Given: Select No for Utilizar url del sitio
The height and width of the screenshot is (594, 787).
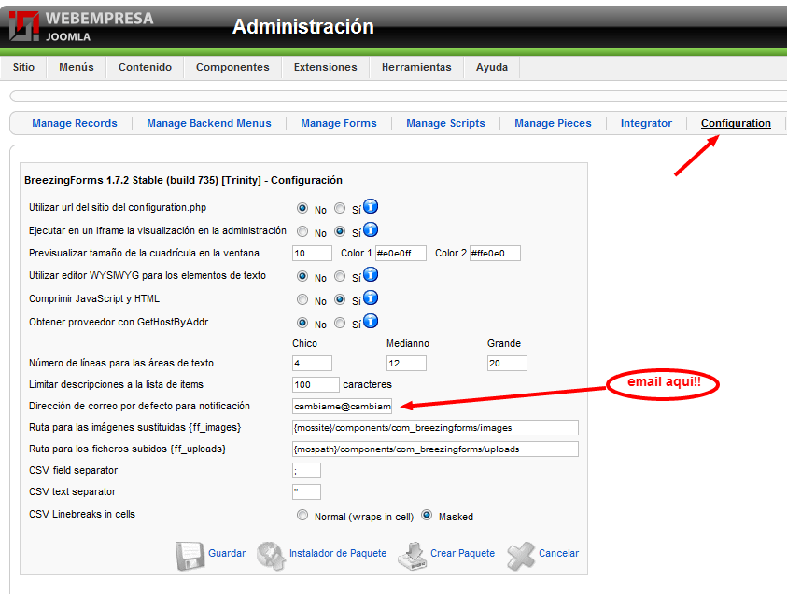Looking at the screenshot, I should [x=302, y=208].
